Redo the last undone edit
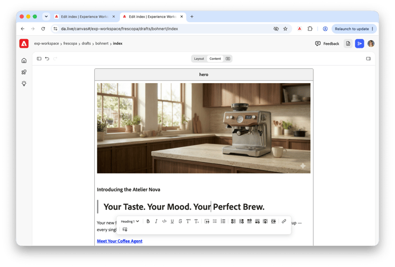This screenshot has height=267, width=395. point(55,58)
